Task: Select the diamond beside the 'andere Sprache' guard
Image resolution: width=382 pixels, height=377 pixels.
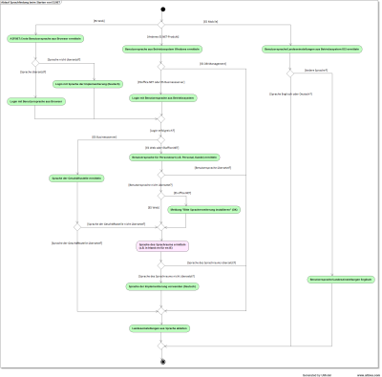Action: pyautogui.click(x=289, y=73)
